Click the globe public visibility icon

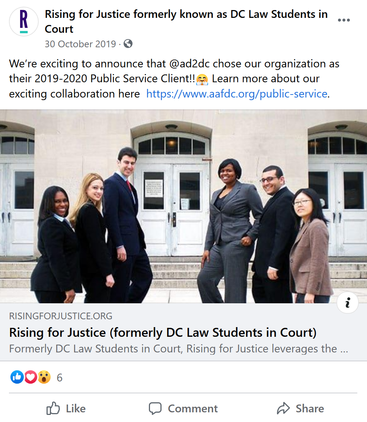pyautogui.click(x=128, y=44)
